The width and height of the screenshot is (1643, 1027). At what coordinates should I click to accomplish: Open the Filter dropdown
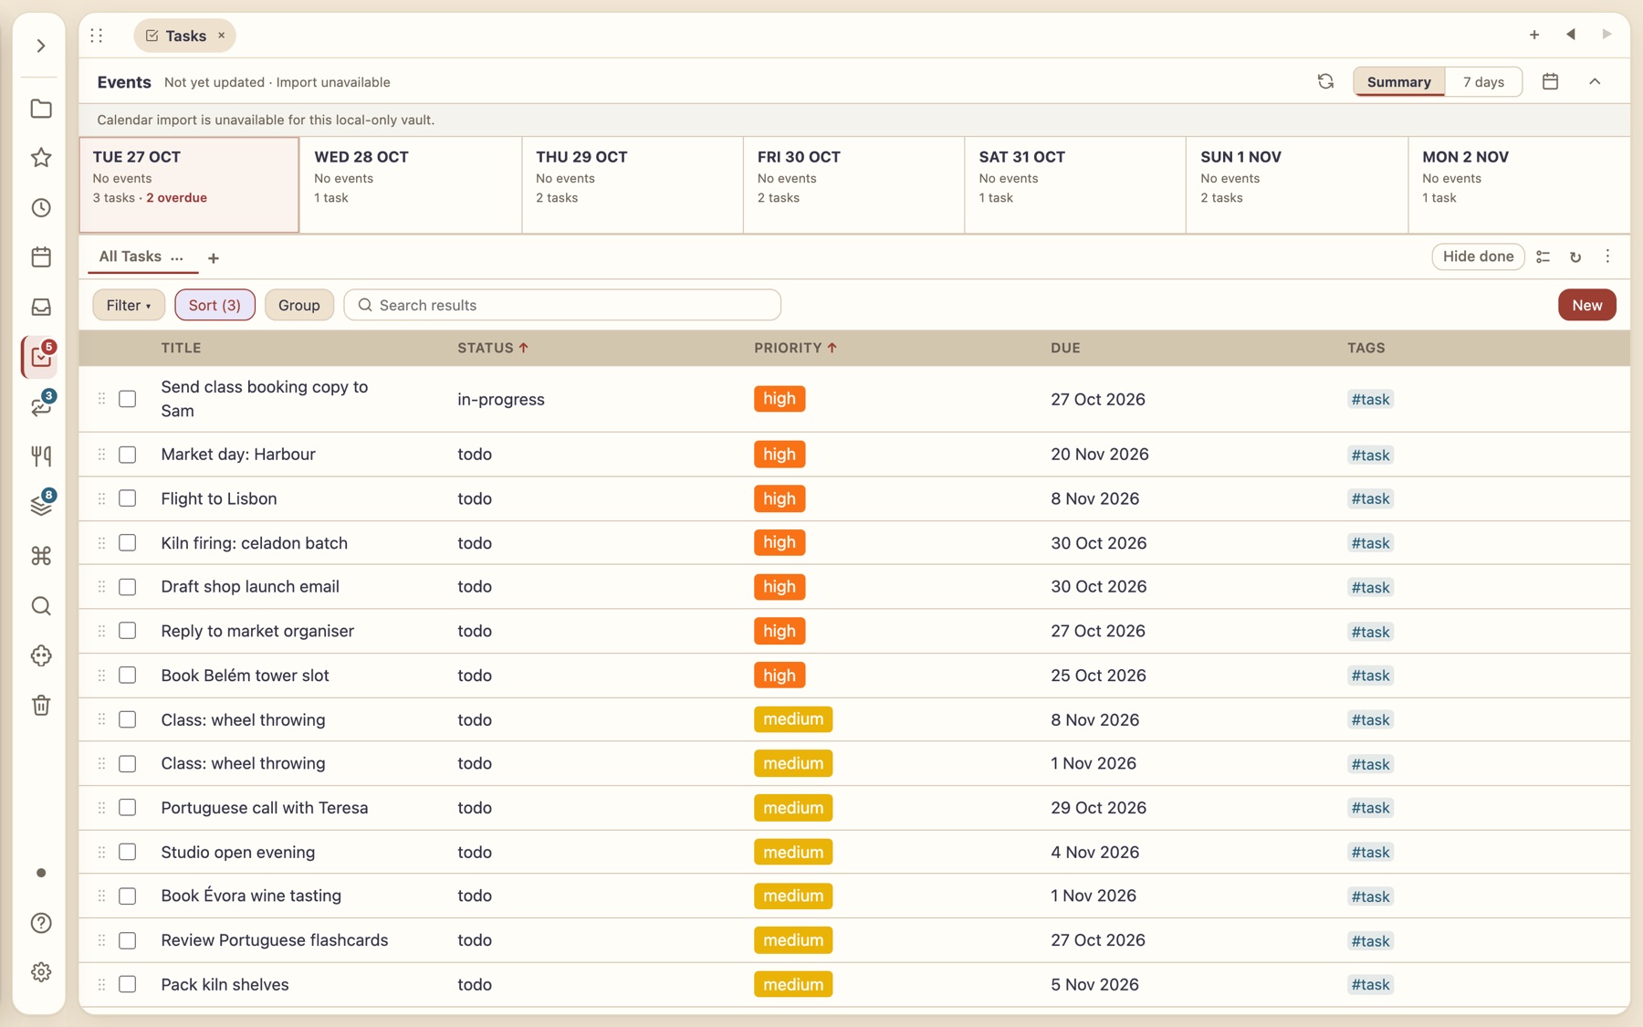point(129,305)
